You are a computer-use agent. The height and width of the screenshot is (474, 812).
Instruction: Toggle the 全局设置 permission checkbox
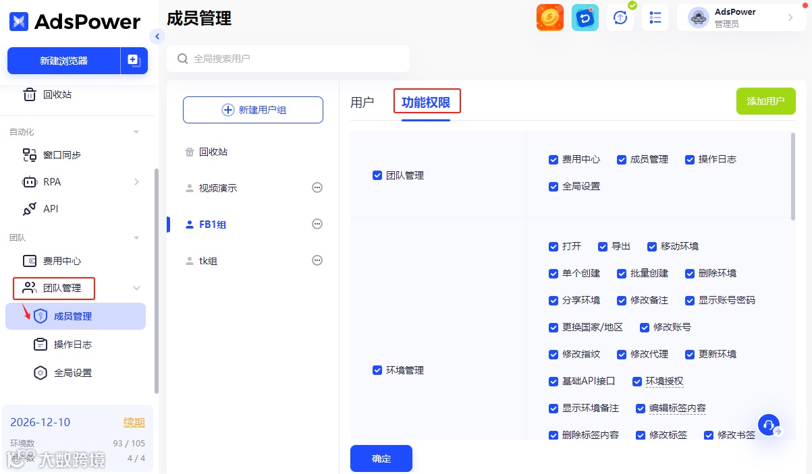coord(553,187)
